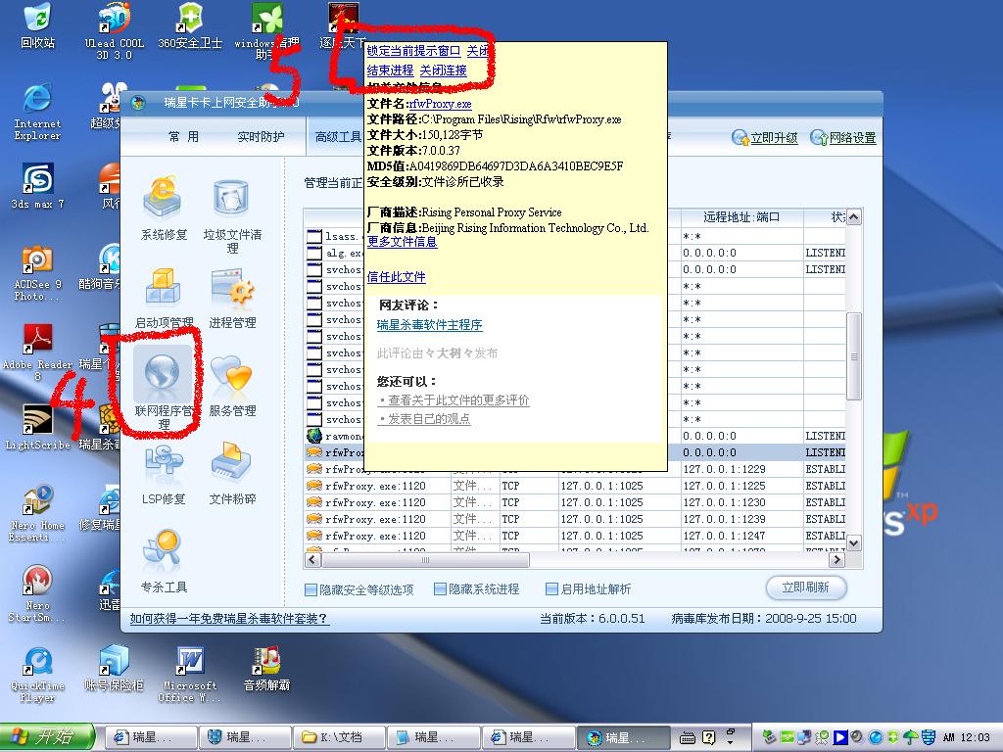This screenshot has width=1003, height=752.
Task: Open the 回收站 desktop icon
Action: click(37, 25)
